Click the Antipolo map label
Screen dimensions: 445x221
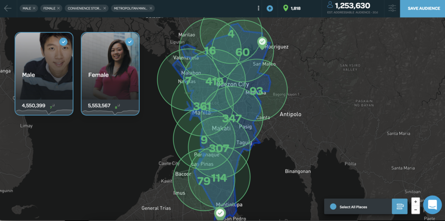pyautogui.click(x=290, y=114)
